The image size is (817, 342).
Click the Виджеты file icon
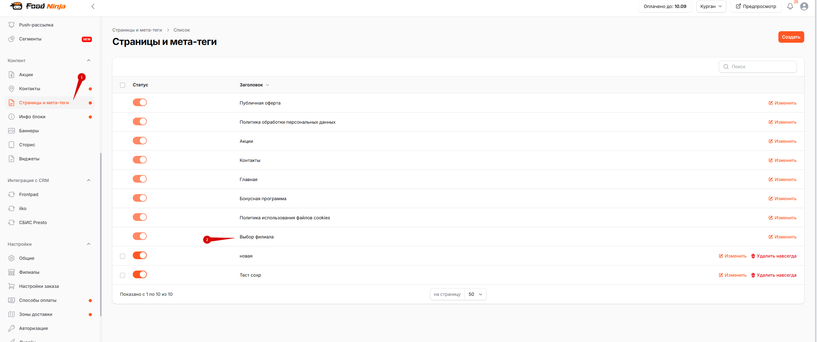click(11, 159)
